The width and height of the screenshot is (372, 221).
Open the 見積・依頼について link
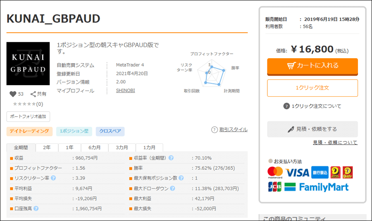click(335, 143)
